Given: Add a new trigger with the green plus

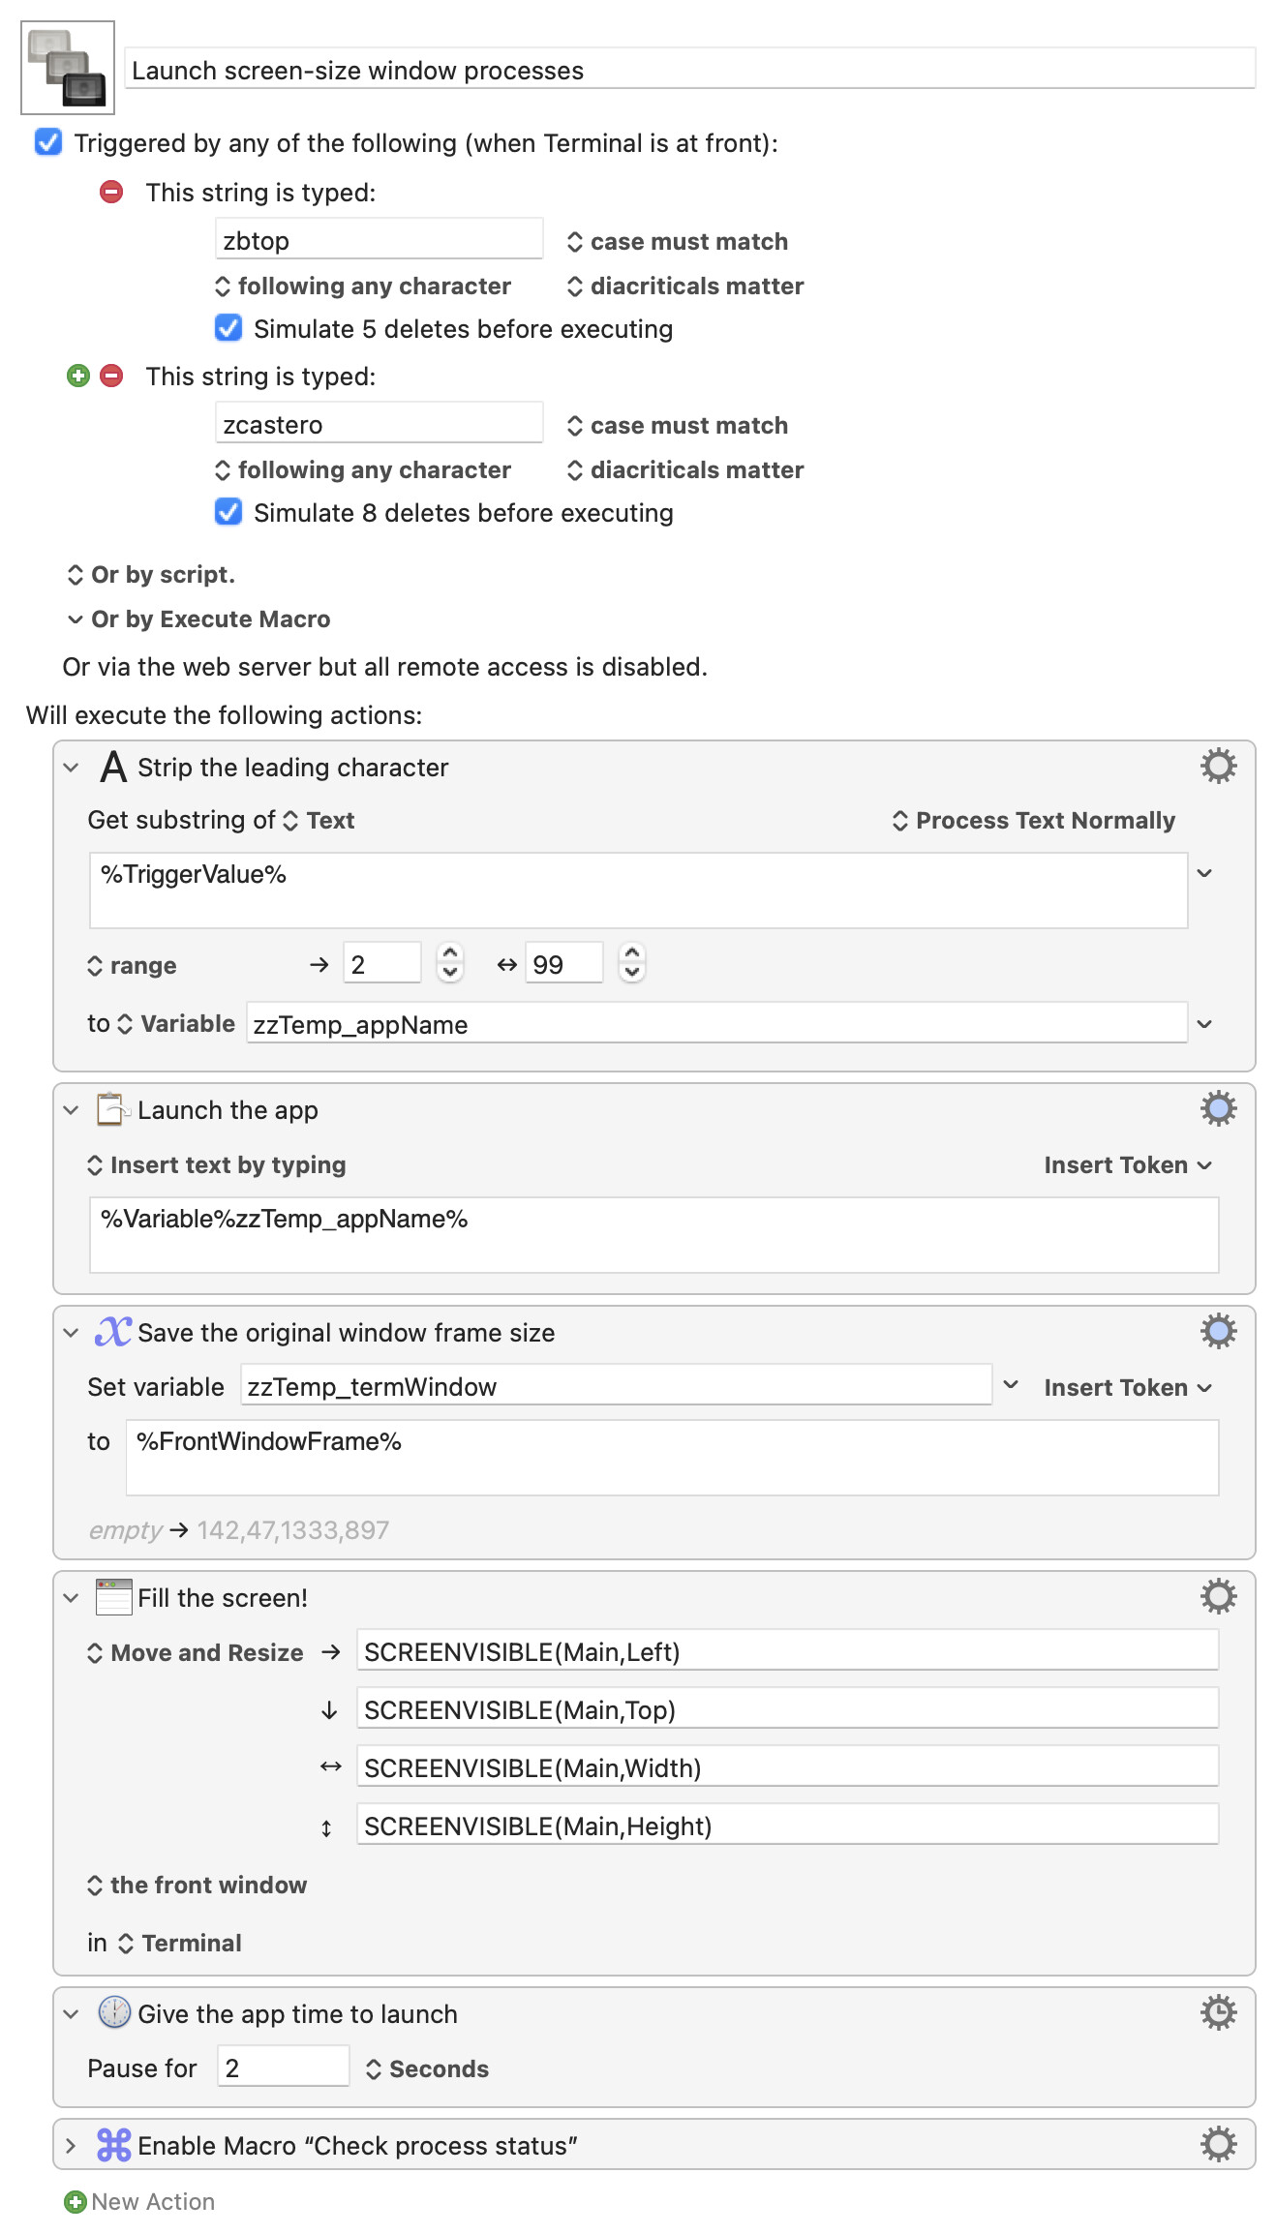Looking at the screenshot, I should pyautogui.click(x=78, y=376).
